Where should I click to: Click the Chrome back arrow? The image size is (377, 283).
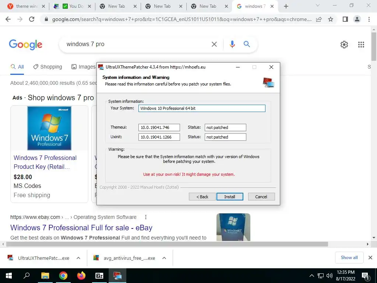click(x=8, y=19)
